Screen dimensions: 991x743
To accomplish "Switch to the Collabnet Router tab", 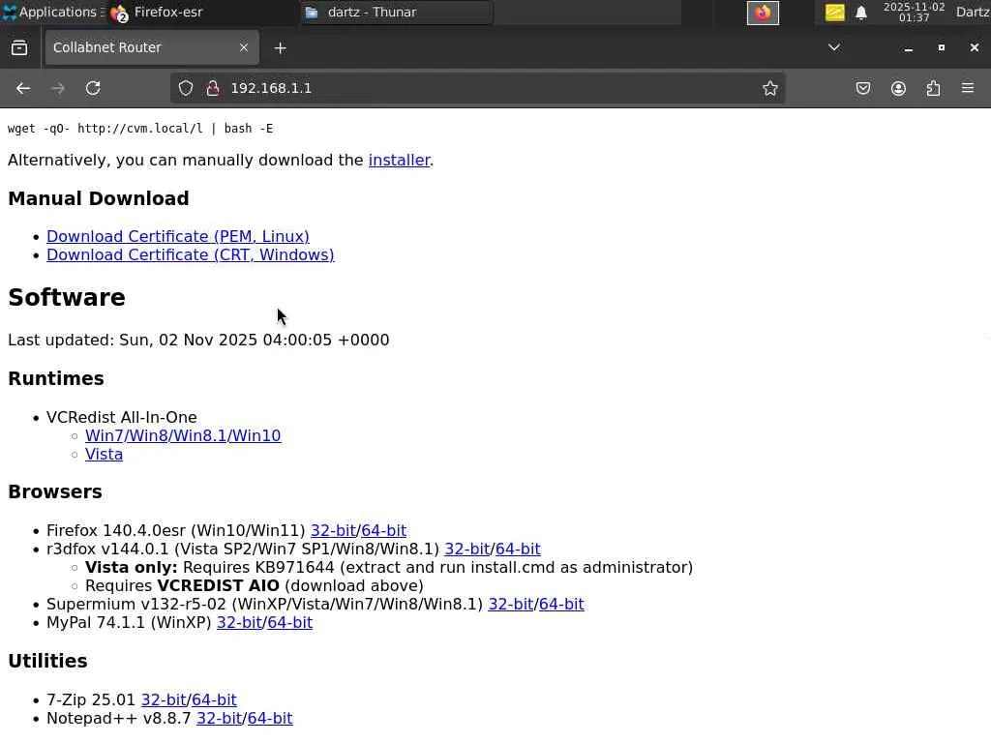I will tap(152, 47).
